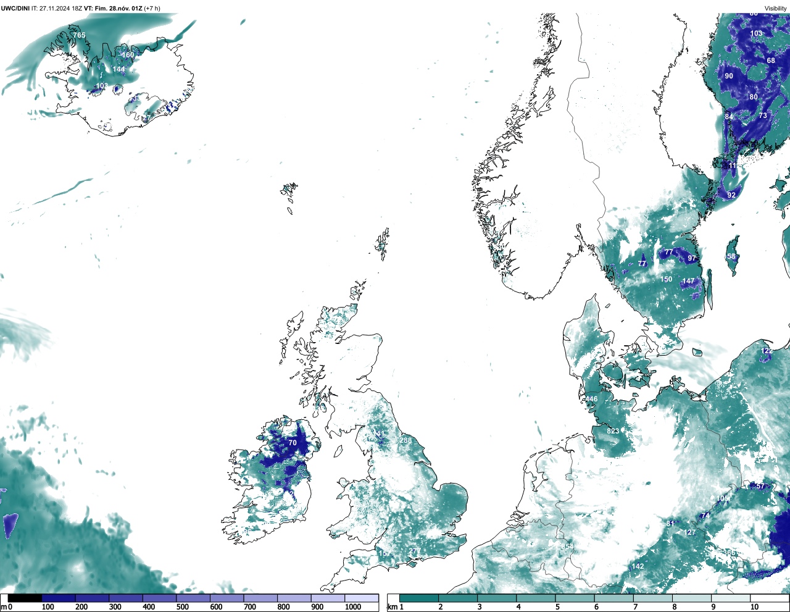The image size is (790, 612).
Task: Click the '147' value over southeast Sweden
Action: coord(689,281)
